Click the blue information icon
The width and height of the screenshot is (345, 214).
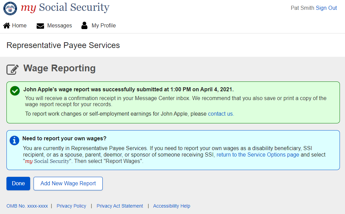coord(14,140)
